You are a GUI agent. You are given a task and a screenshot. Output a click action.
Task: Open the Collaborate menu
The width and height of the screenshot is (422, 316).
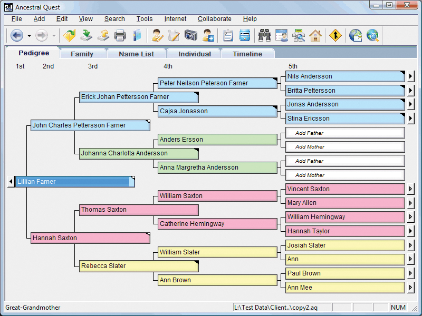(214, 19)
